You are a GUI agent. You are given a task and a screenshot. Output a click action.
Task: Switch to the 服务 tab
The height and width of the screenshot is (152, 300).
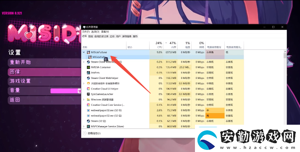(x=135, y=37)
